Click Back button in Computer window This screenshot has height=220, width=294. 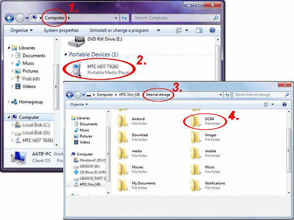click(x=9, y=18)
